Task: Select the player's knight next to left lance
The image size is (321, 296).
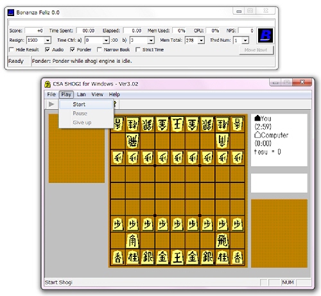Action: click(132, 257)
